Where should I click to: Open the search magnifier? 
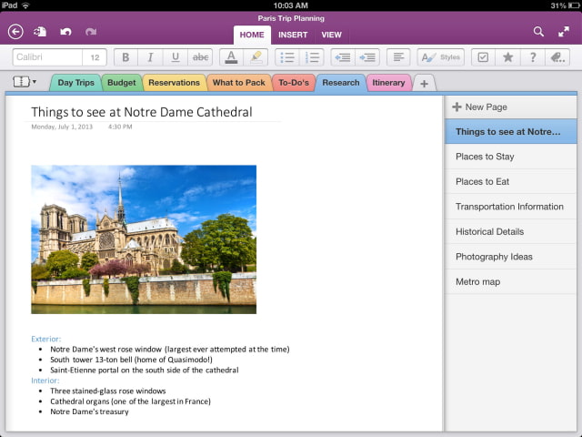click(x=538, y=32)
